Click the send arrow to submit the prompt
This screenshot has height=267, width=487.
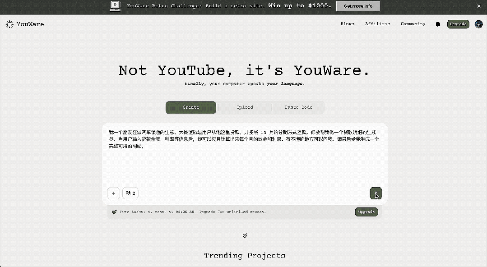click(376, 193)
